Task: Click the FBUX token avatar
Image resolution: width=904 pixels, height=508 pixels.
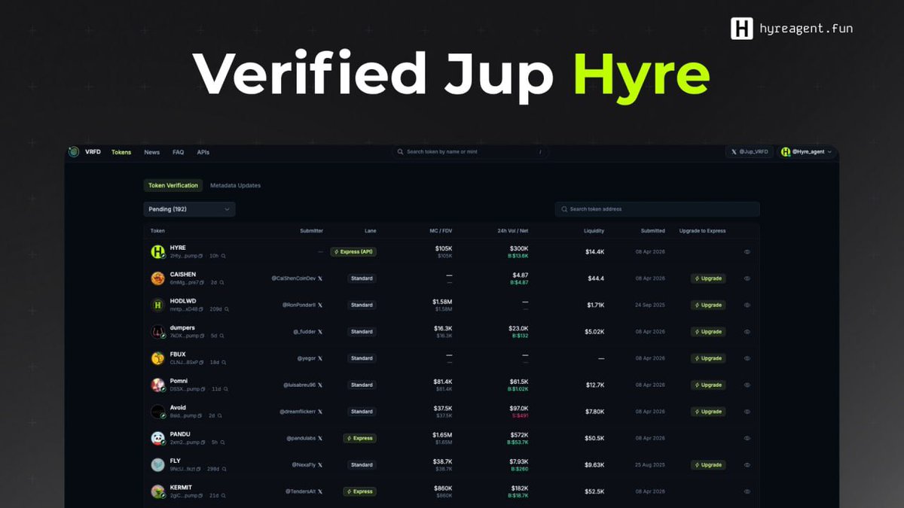Action: [x=157, y=358]
